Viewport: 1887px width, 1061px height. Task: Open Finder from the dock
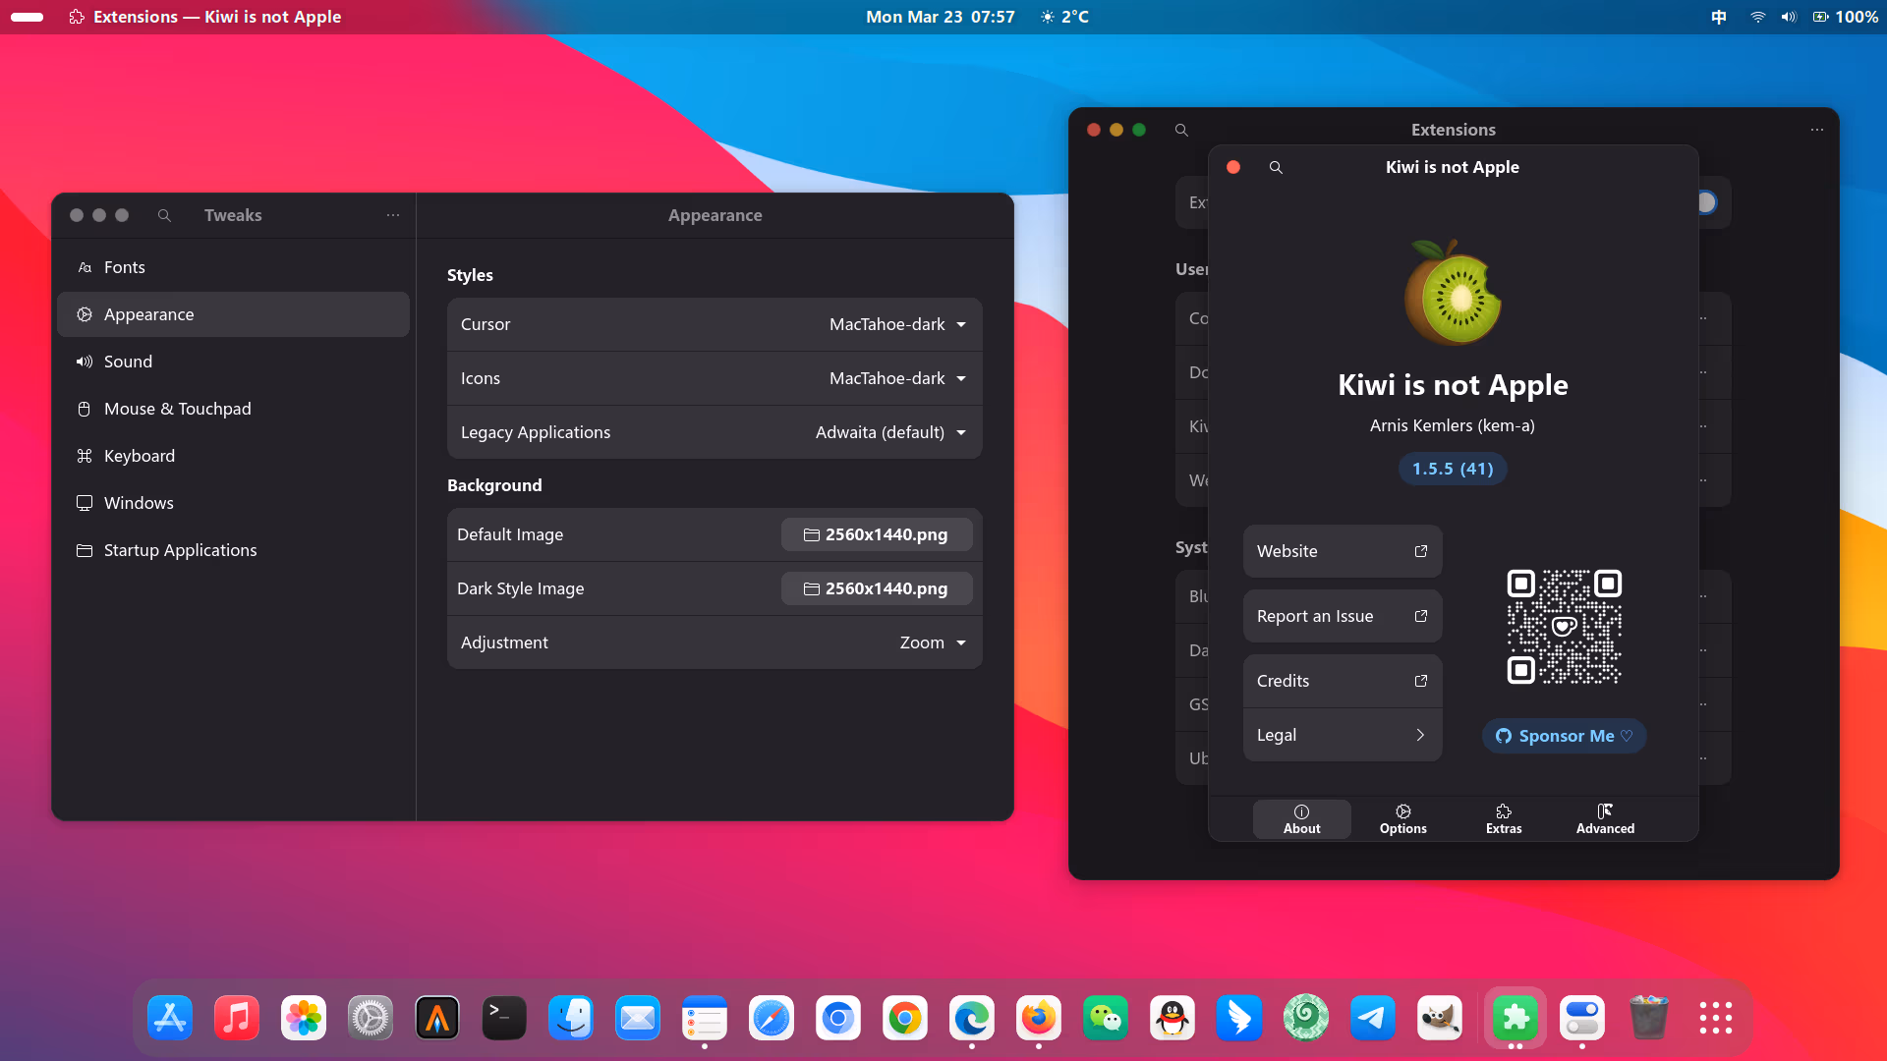pyautogui.click(x=571, y=1018)
